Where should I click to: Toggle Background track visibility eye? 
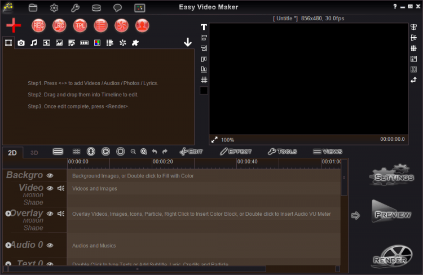[x=50, y=175]
